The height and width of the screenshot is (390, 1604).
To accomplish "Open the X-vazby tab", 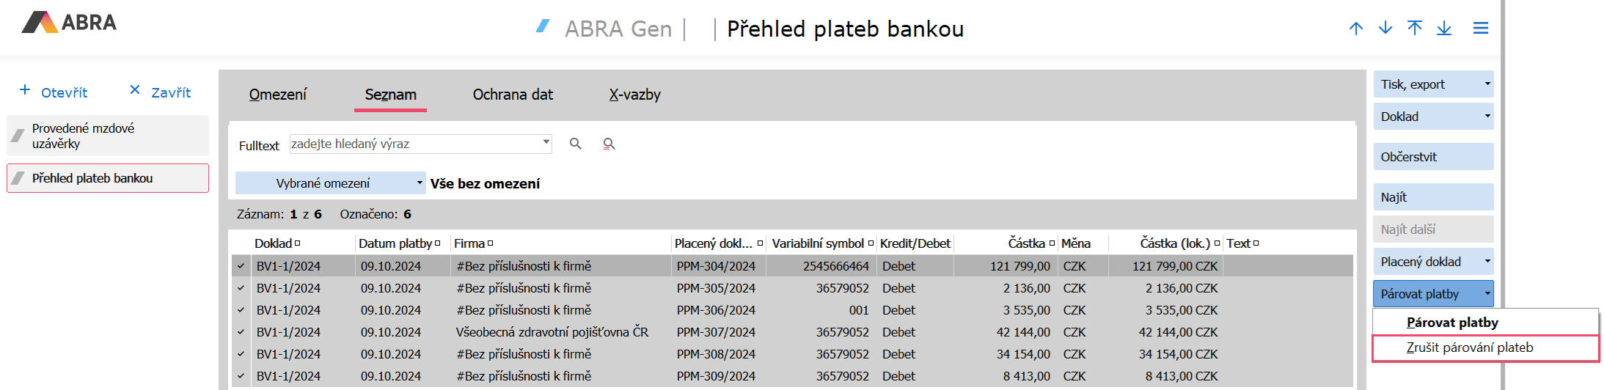I will click(x=634, y=95).
